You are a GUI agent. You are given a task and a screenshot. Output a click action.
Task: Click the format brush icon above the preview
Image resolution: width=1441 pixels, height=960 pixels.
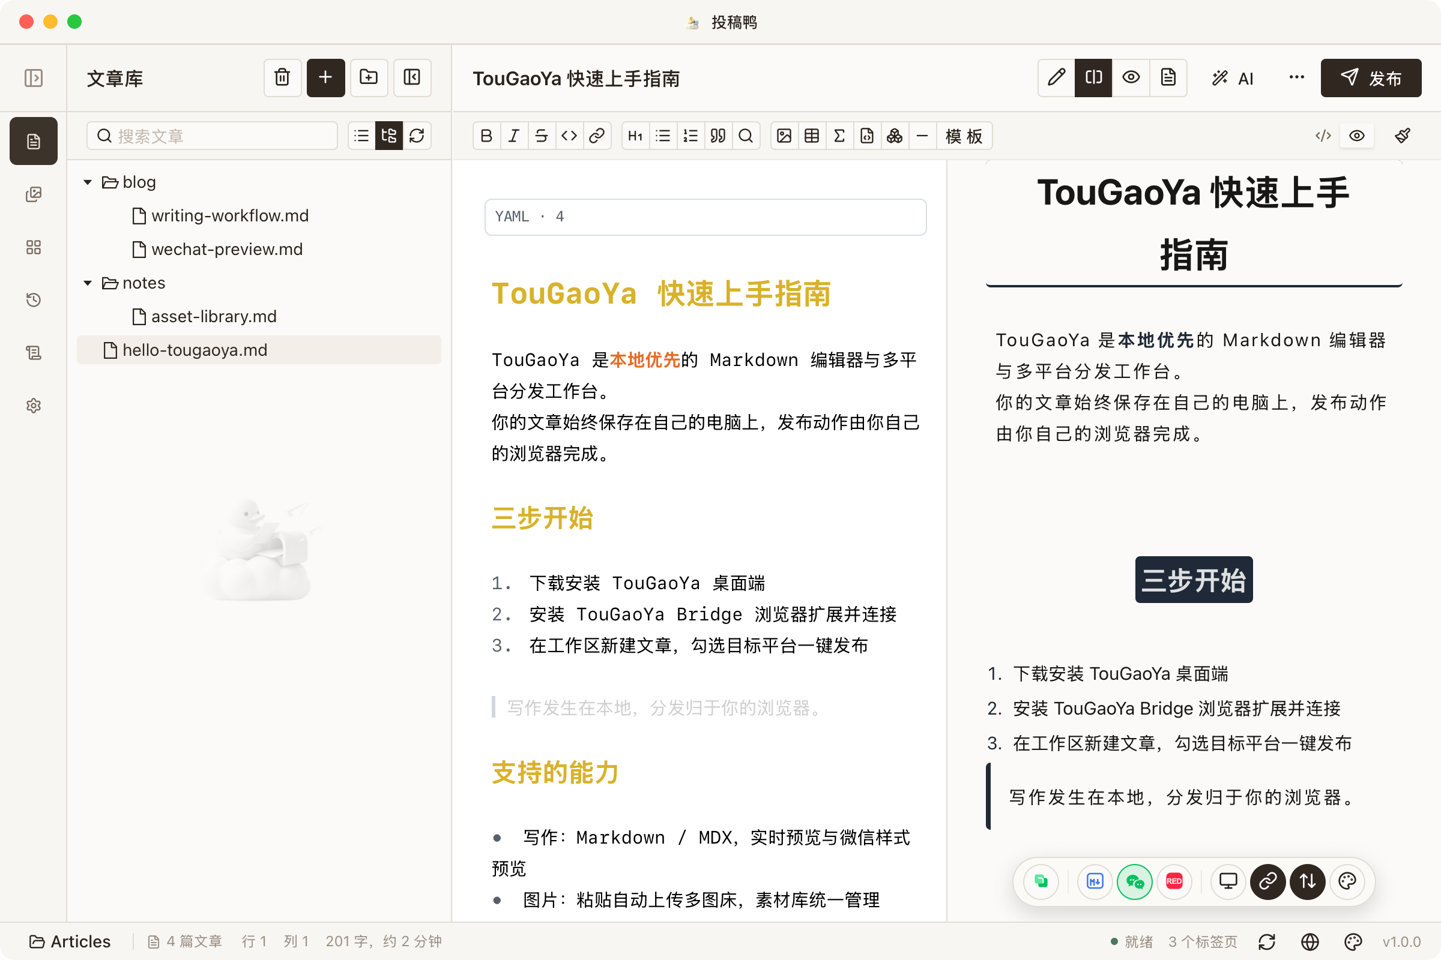coord(1403,136)
